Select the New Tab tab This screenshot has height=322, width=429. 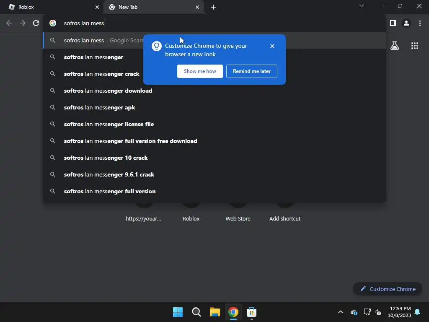(153, 7)
